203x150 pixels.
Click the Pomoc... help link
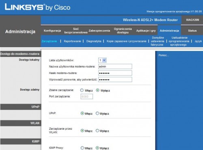tap(164, 55)
